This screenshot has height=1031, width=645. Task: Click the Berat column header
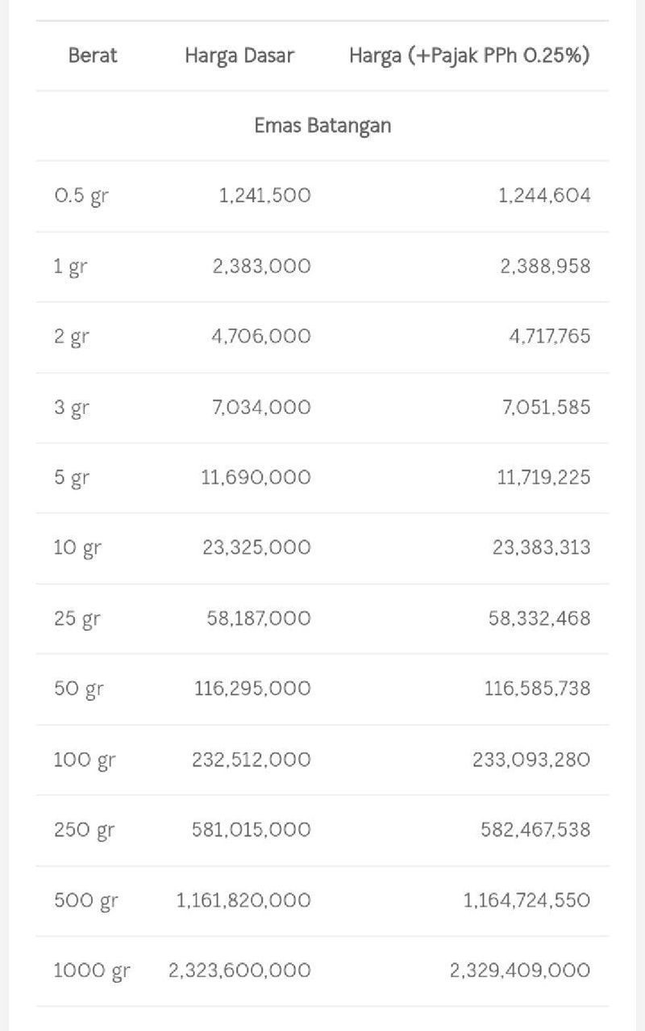tap(93, 56)
